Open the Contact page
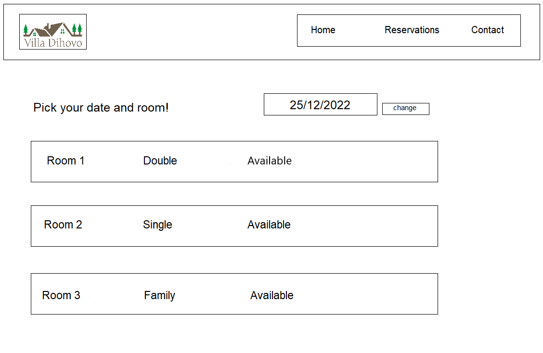Screen dimensions: 543x353 487,30
